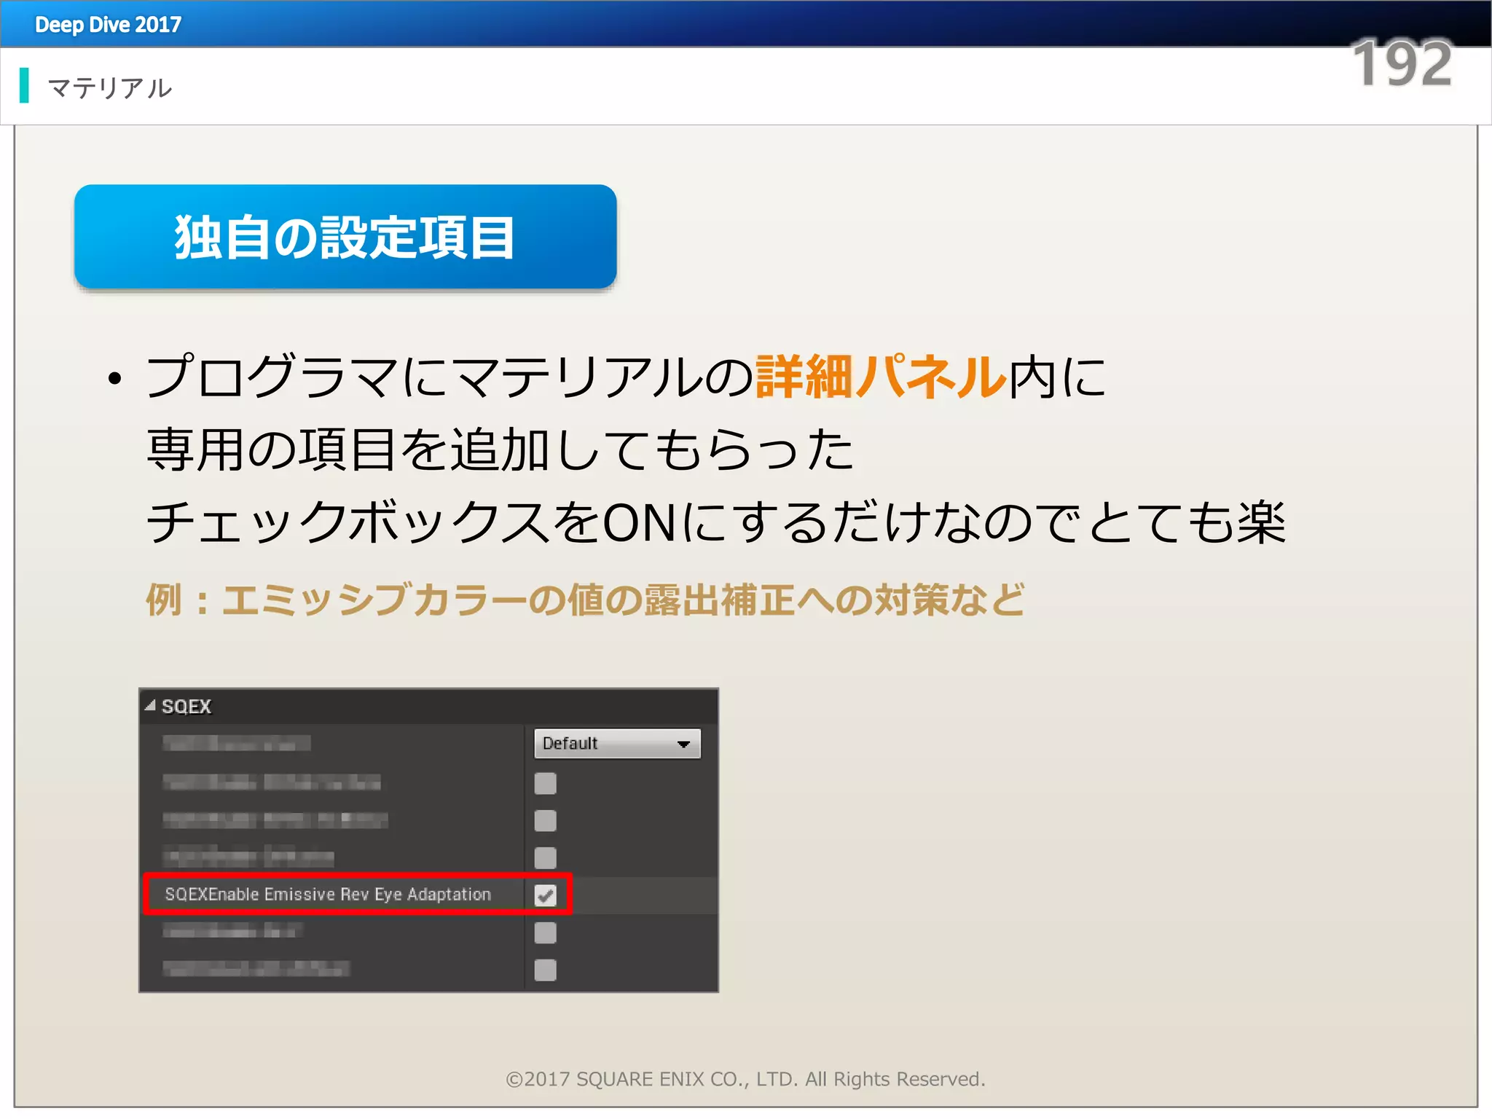
Task: Uncheck SQEXEnable Emissive Rev Eye Adaptation checkbox
Action: (545, 895)
